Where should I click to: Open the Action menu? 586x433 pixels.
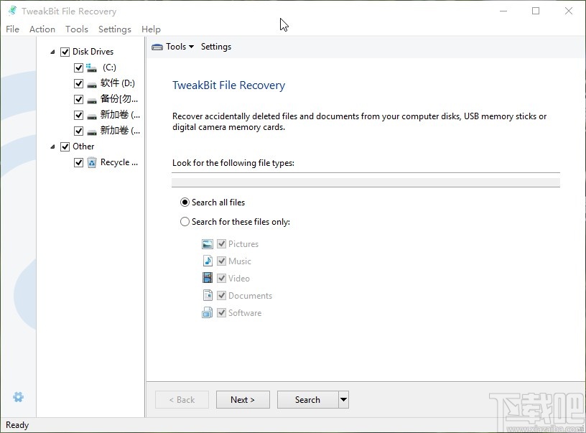click(x=42, y=29)
